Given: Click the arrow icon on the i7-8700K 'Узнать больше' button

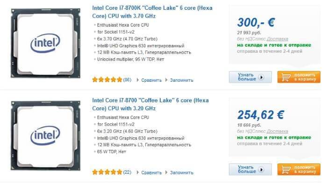Looking at the screenshot, I should coord(261,77).
